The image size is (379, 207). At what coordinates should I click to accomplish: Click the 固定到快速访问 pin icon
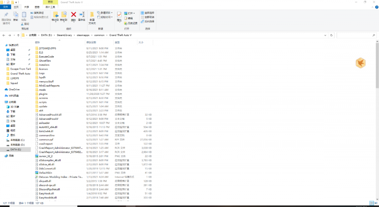6,14
